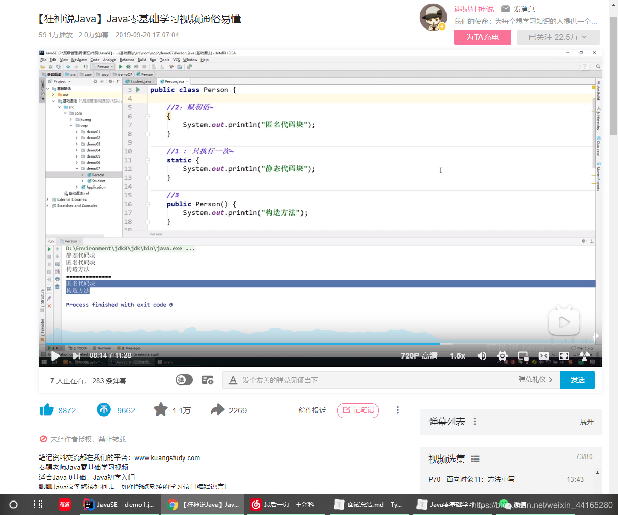Expand the kuang package node

click(x=71, y=120)
